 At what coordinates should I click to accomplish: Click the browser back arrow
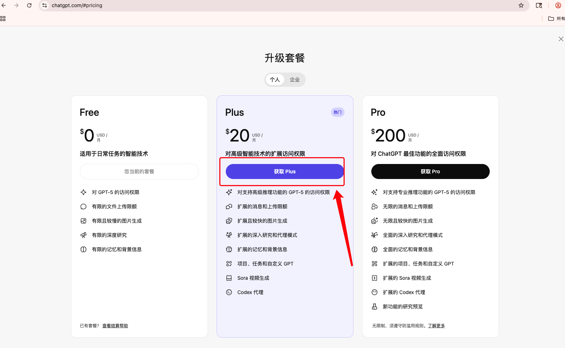(4, 5)
